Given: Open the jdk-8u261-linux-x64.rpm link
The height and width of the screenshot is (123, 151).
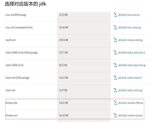Looking at the screenshot, I should 129,15.
